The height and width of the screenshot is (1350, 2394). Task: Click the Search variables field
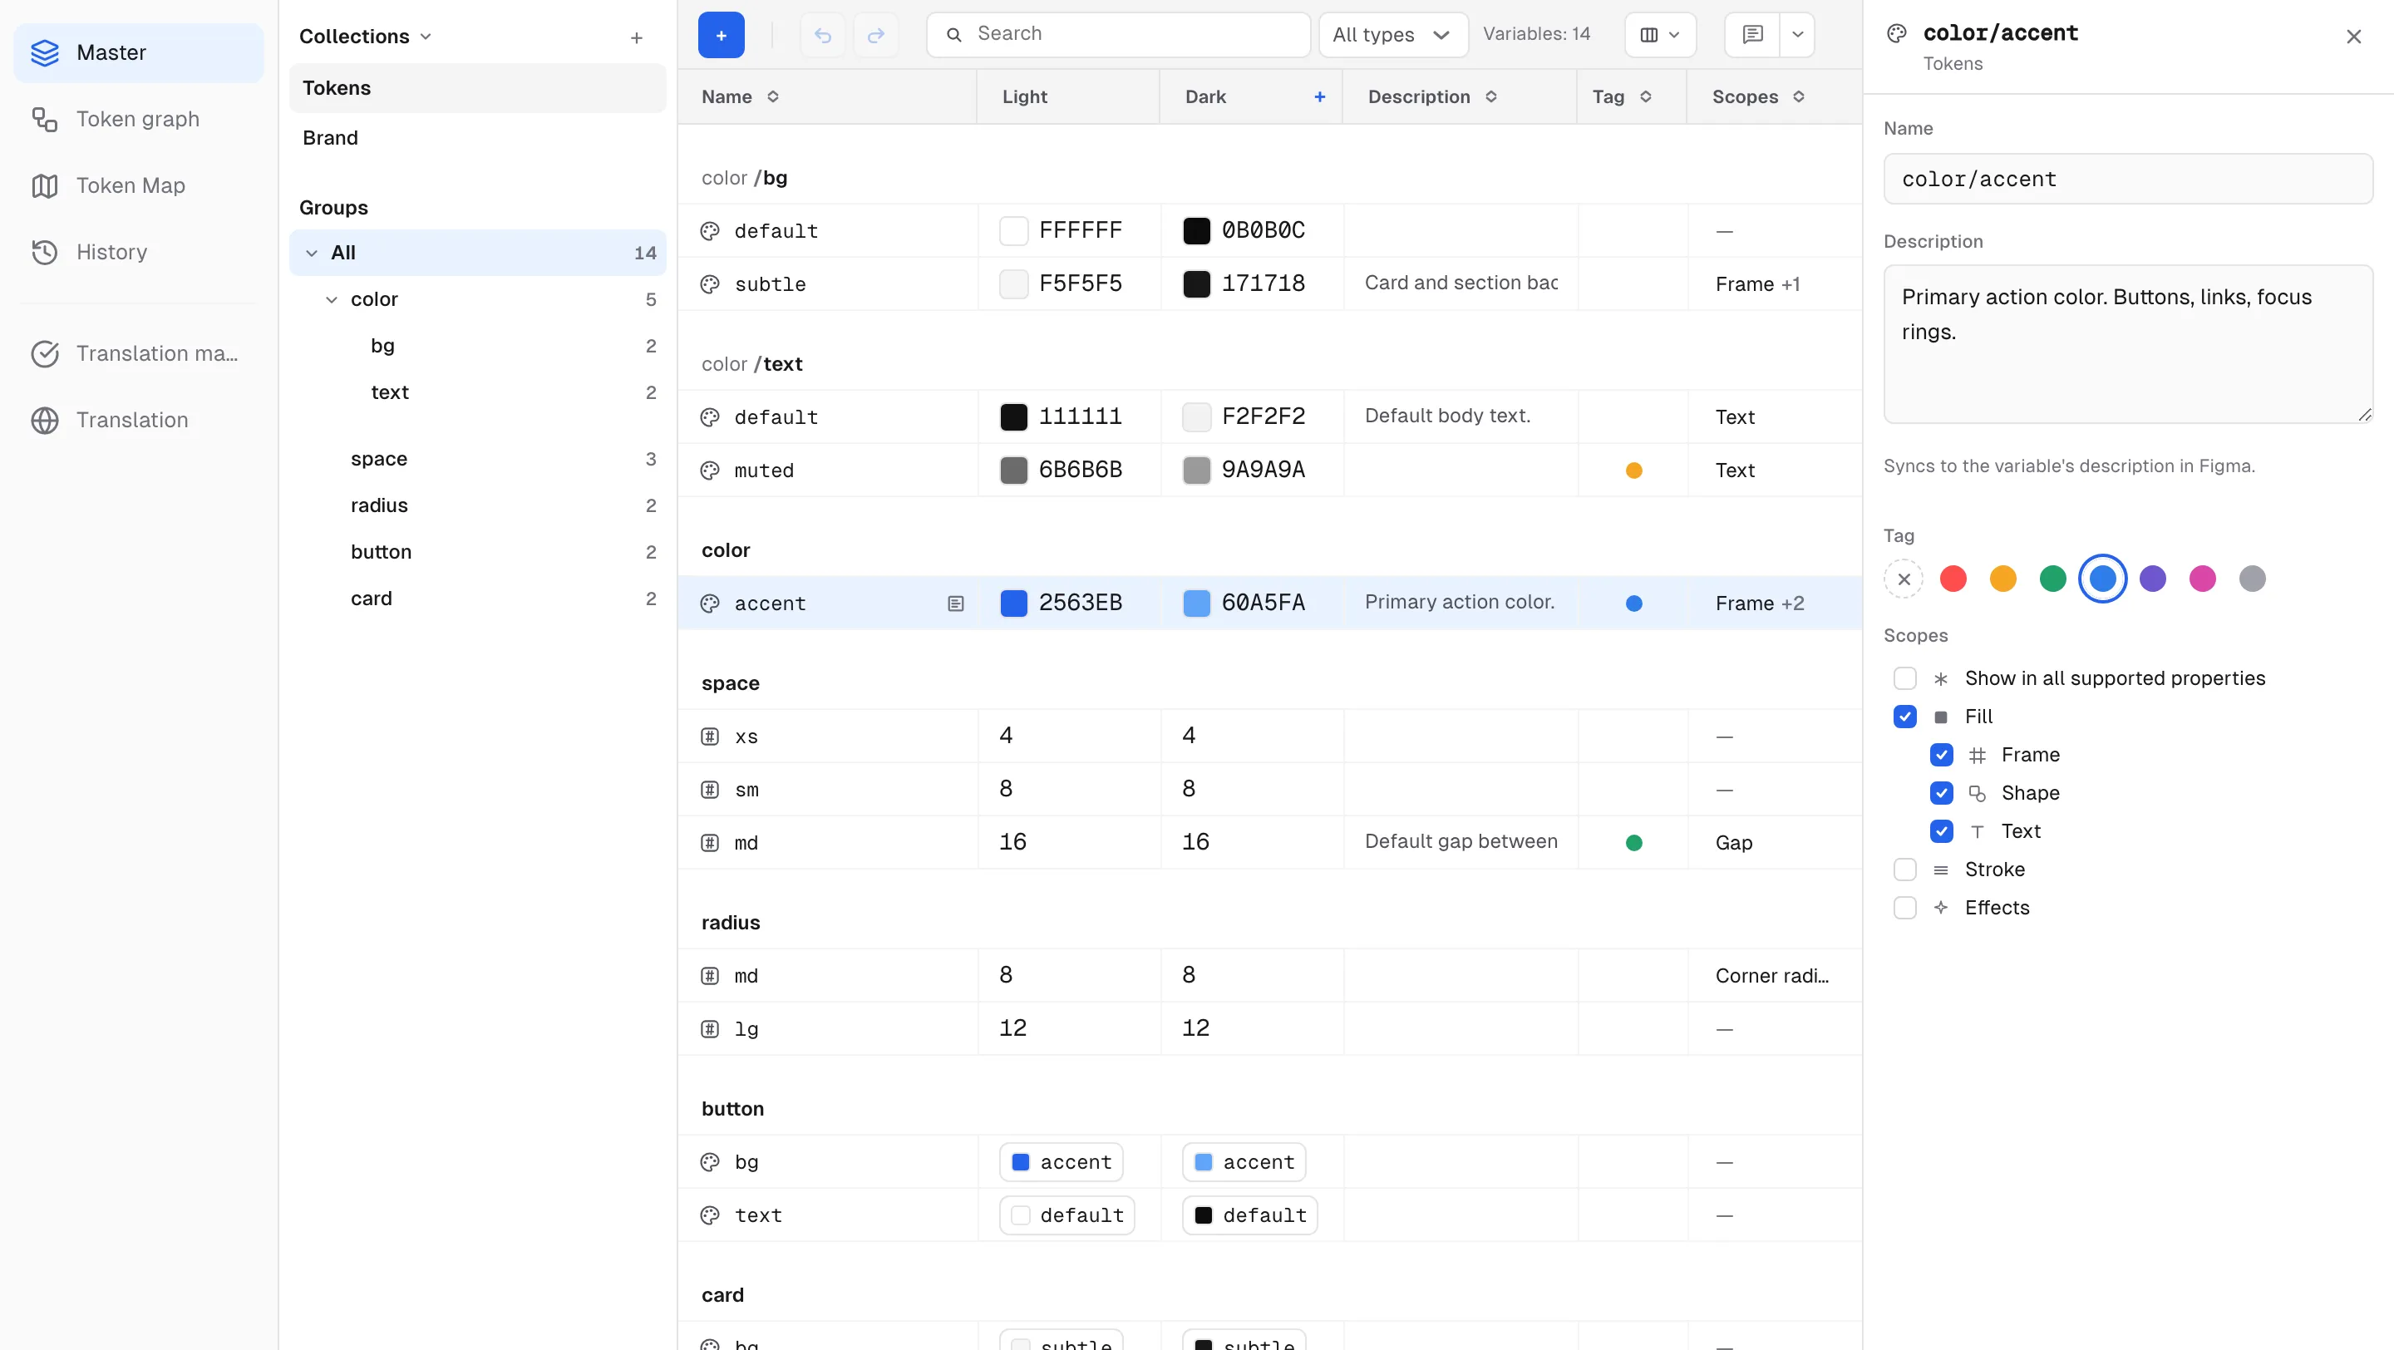pyautogui.click(x=1118, y=35)
